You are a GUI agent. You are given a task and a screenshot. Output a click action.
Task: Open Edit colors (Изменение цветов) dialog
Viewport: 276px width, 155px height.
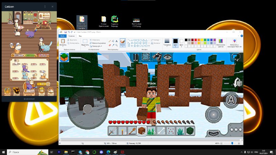pos(221,43)
